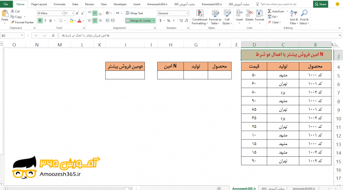Open Conditional Formatting menu

[x=200, y=17]
